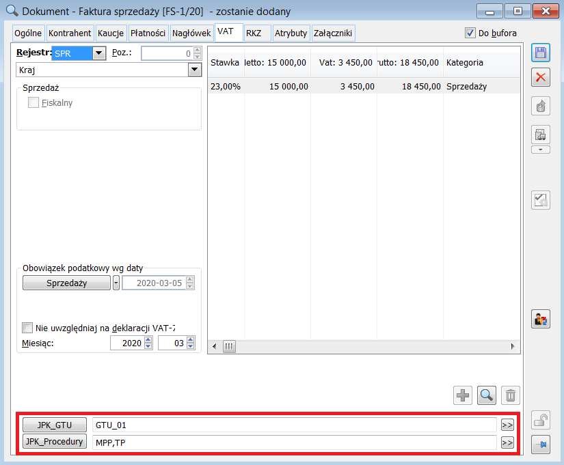564x465 pixels.
Task: Switch to the Ogólne tab
Action: click(28, 33)
